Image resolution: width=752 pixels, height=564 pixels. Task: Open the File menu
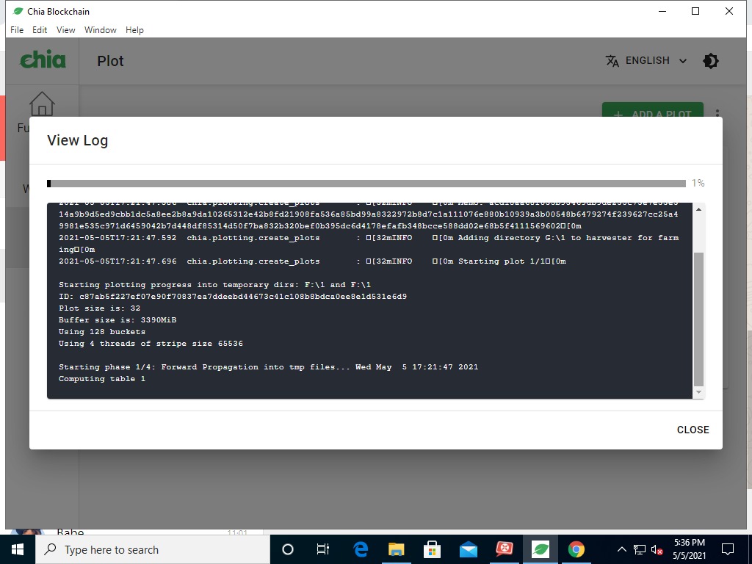pyautogui.click(x=17, y=29)
